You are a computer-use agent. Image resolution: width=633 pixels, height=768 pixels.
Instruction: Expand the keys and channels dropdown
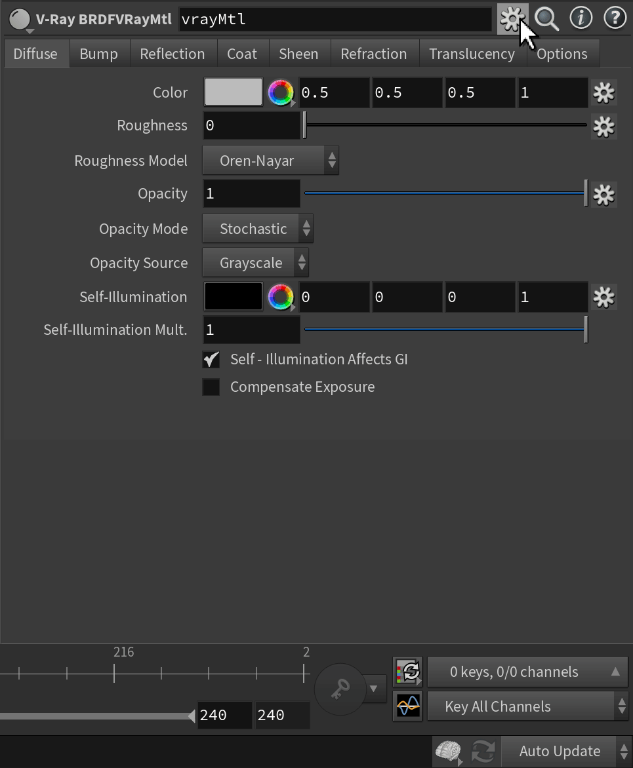[x=527, y=672]
